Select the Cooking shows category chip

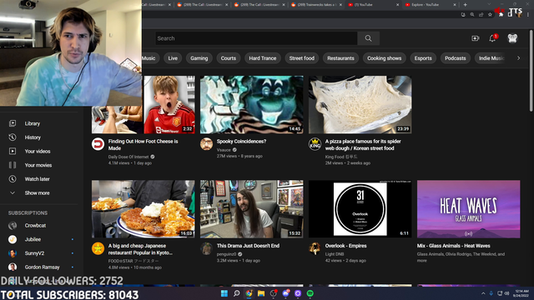pyautogui.click(x=384, y=58)
